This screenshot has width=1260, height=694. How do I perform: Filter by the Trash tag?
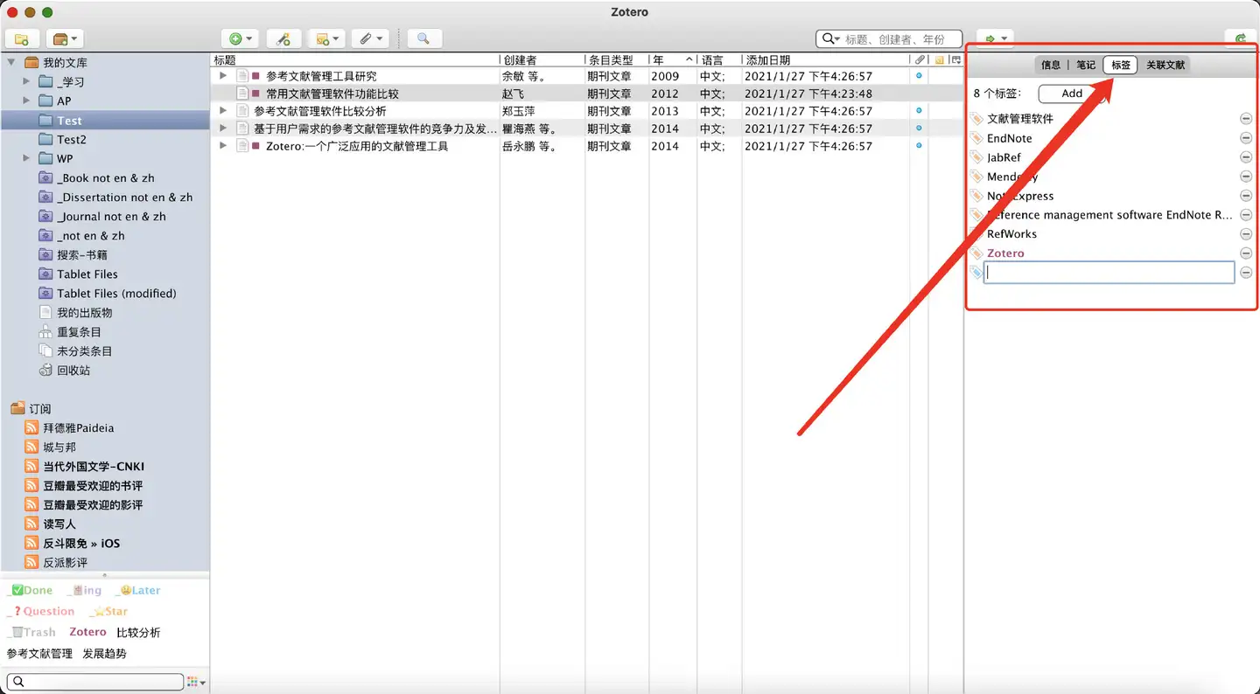31,633
